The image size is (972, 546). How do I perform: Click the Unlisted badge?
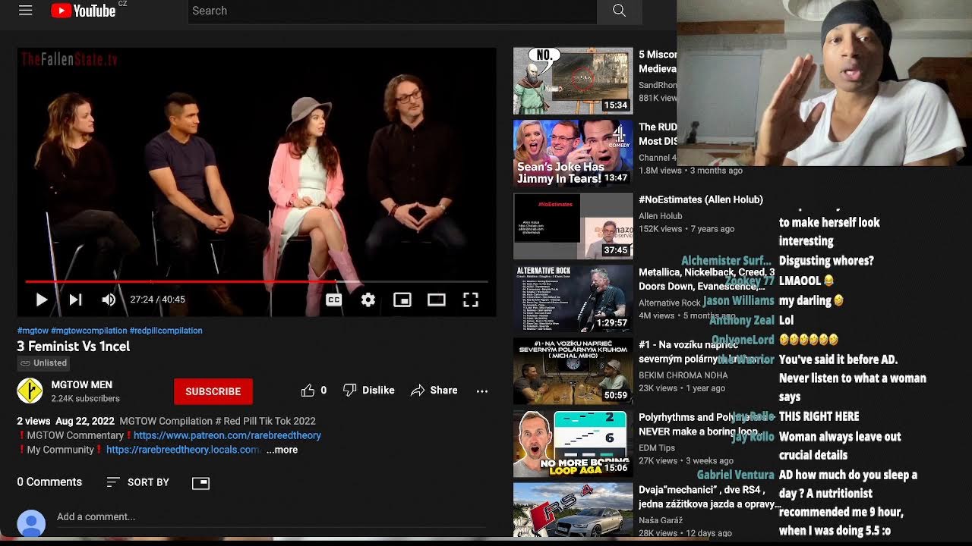pyautogui.click(x=44, y=363)
